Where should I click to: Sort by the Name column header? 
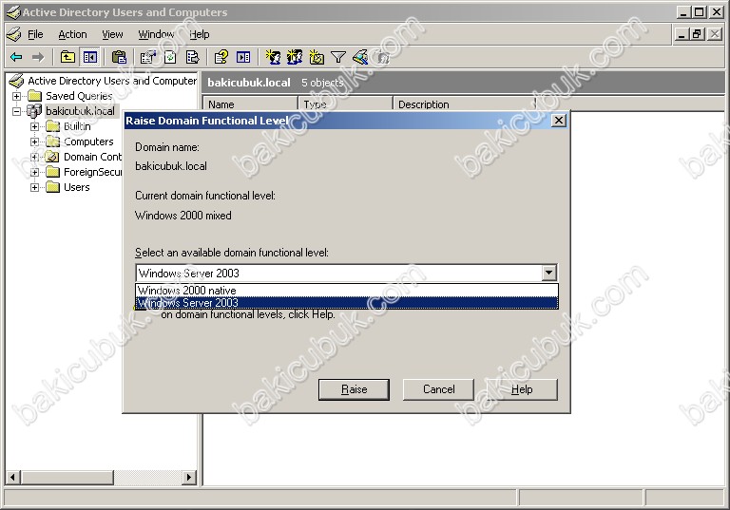click(x=251, y=104)
